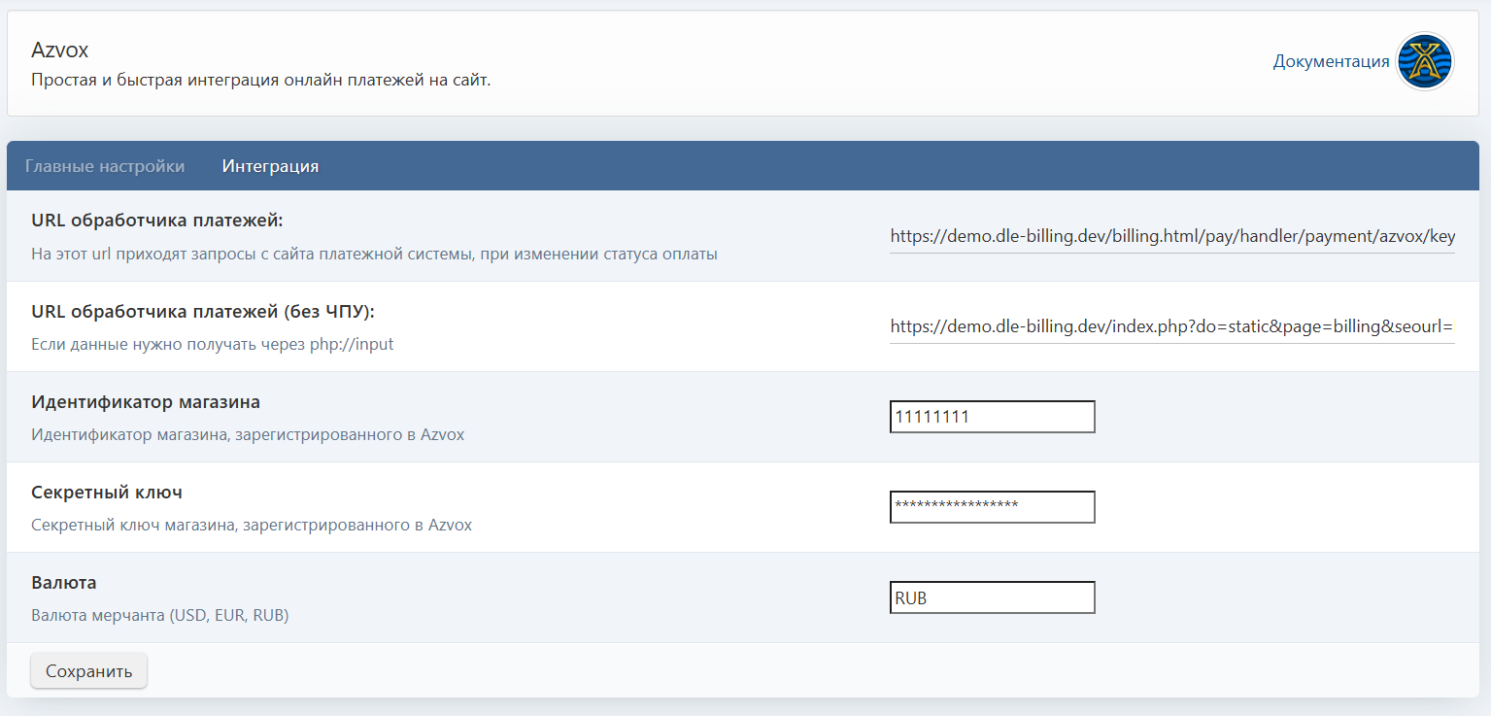
Task: Open the Документация link
Action: pyautogui.click(x=1331, y=61)
